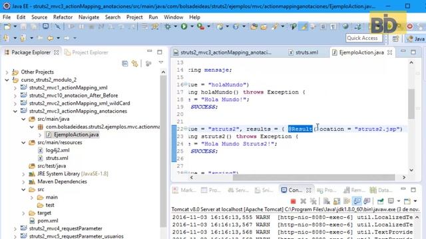Viewport: 426px width, 239px height.
Task: Toggle Scroll Lock in Console
Action: pyautogui.click(x=337, y=201)
